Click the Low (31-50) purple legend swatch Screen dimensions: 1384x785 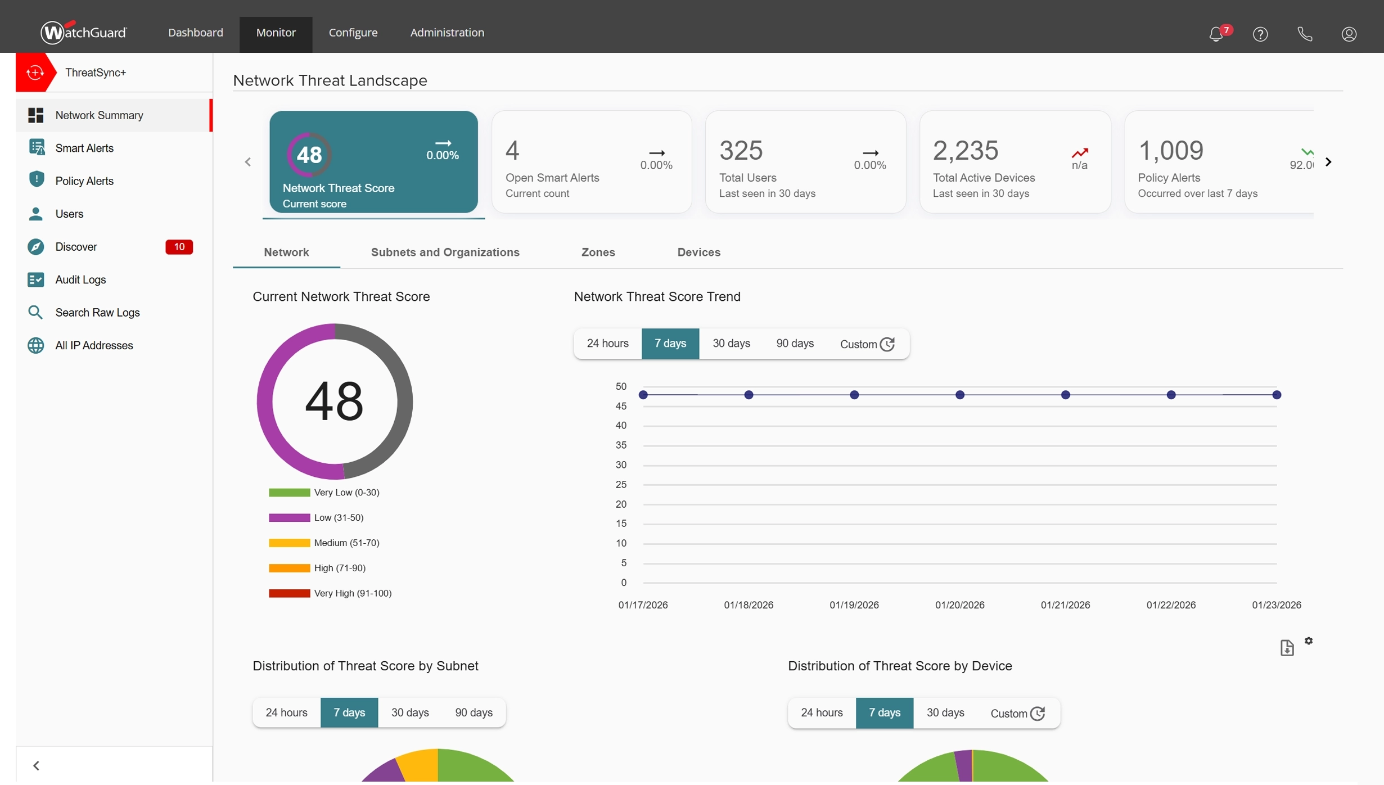(x=289, y=518)
